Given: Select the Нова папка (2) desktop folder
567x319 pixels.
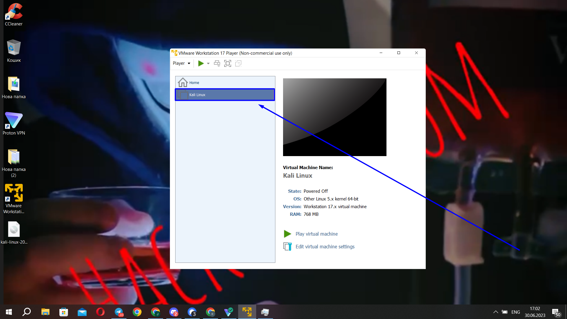Looking at the screenshot, I should [14, 163].
